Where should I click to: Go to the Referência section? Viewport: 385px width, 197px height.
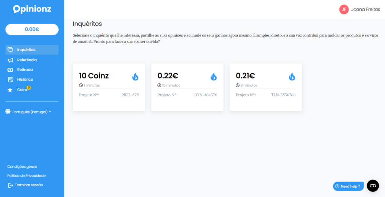27,60
